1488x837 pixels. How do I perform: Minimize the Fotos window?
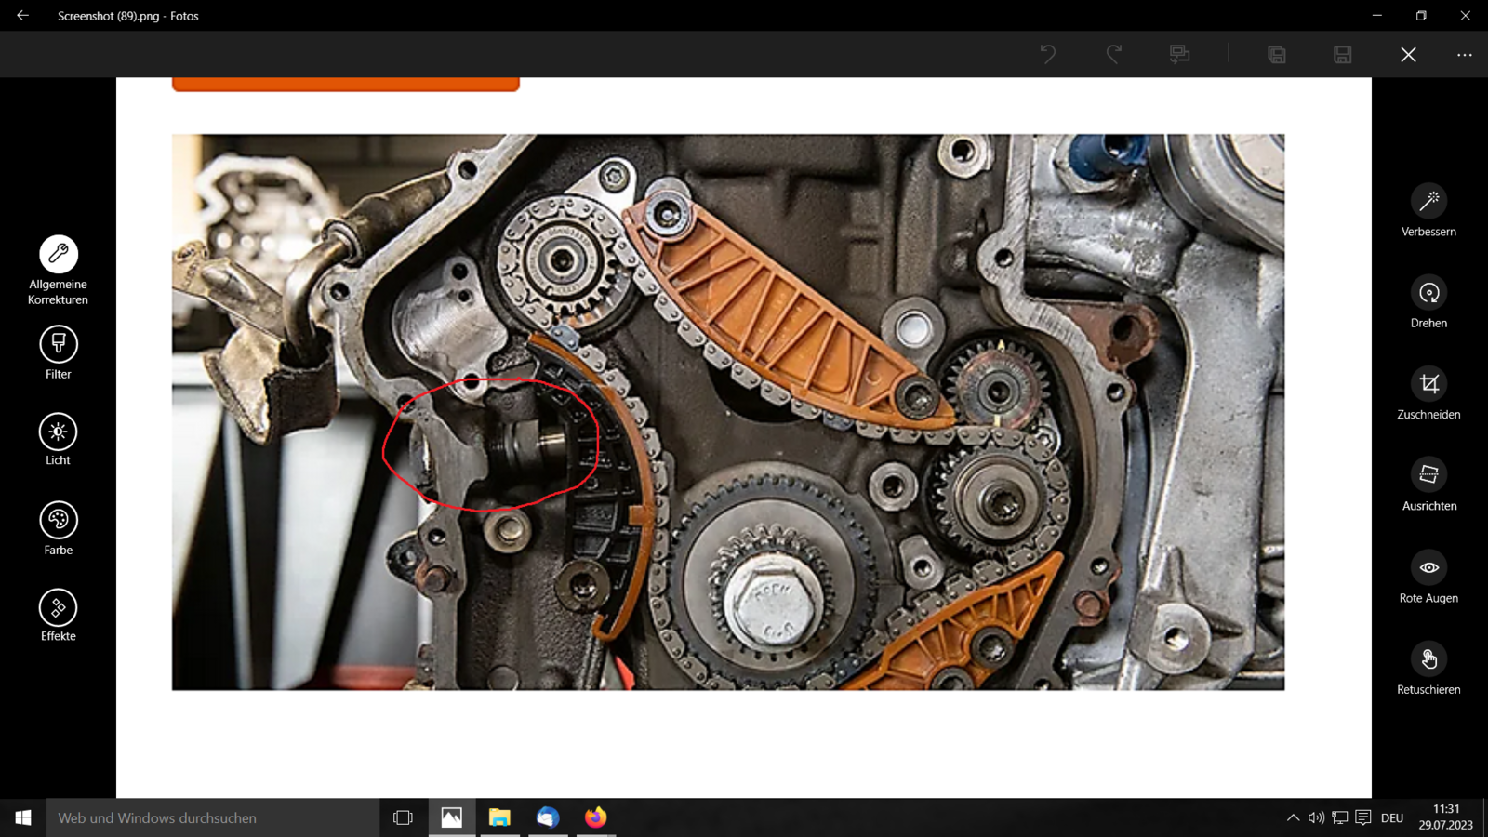(1377, 15)
